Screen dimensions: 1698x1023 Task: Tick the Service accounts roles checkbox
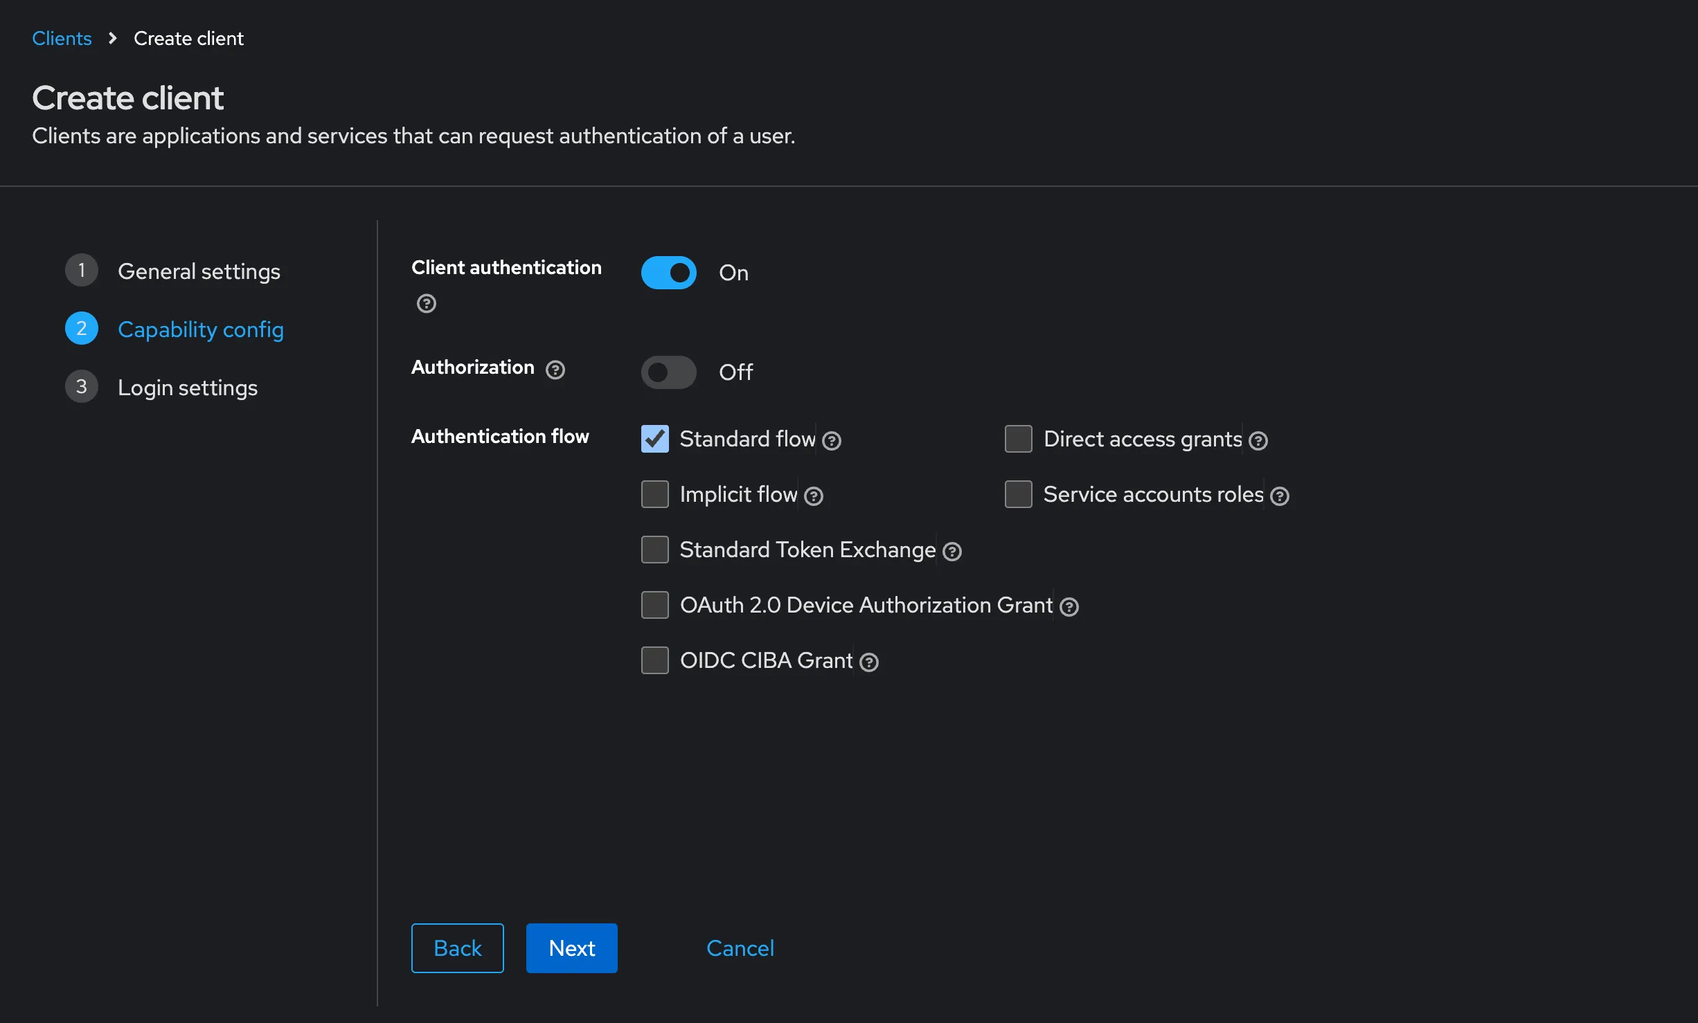1018,494
